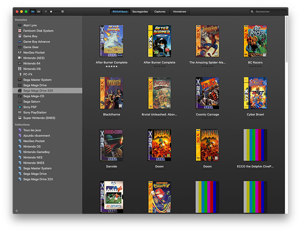Set star rating for BC Racers
The height and width of the screenshot is (232, 301).
255,66
